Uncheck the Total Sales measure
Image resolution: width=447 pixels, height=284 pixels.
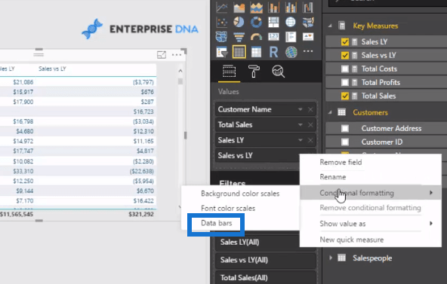(345, 96)
